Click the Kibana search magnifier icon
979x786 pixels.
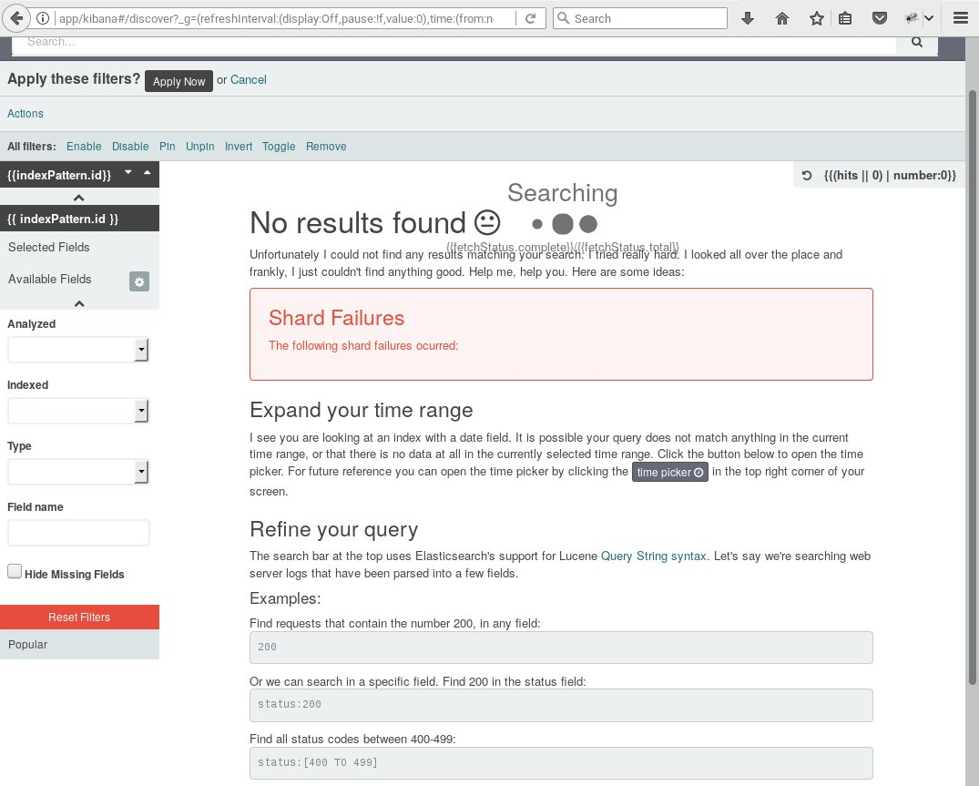click(917, 42)
